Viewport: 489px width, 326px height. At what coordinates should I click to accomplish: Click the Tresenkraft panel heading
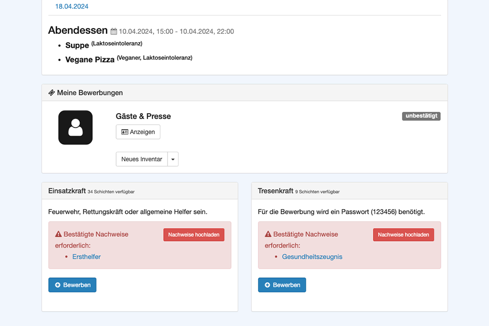coord(276,191)
